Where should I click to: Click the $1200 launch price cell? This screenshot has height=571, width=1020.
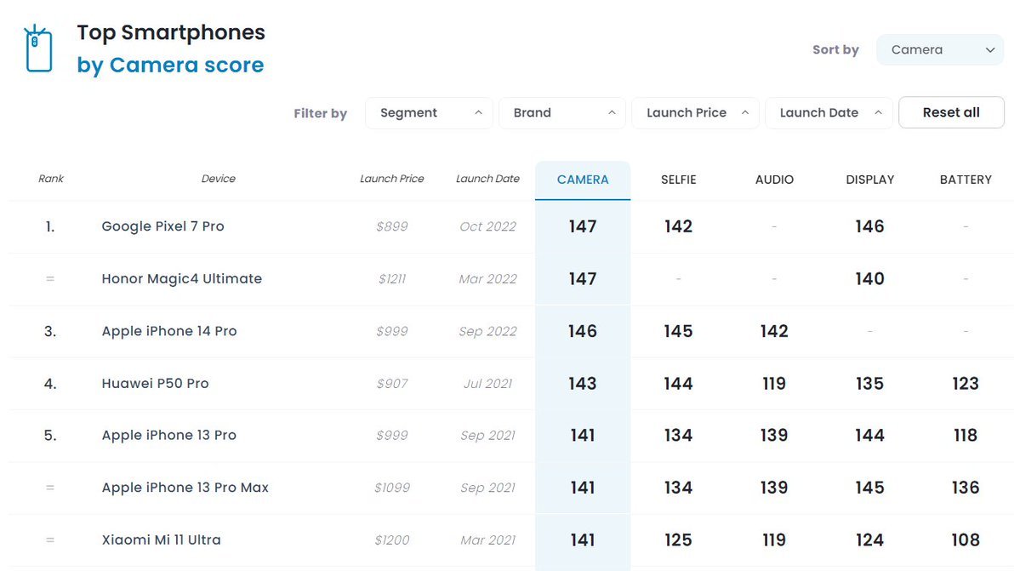point(391,540)
